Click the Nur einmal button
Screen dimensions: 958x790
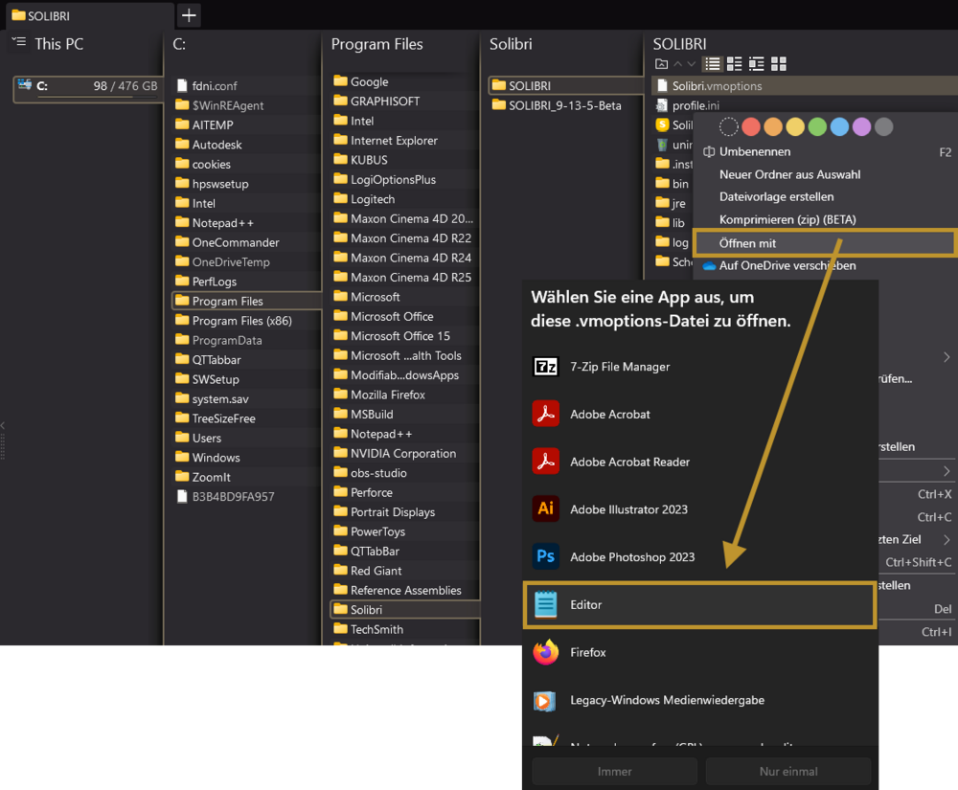tap(788, 771)
